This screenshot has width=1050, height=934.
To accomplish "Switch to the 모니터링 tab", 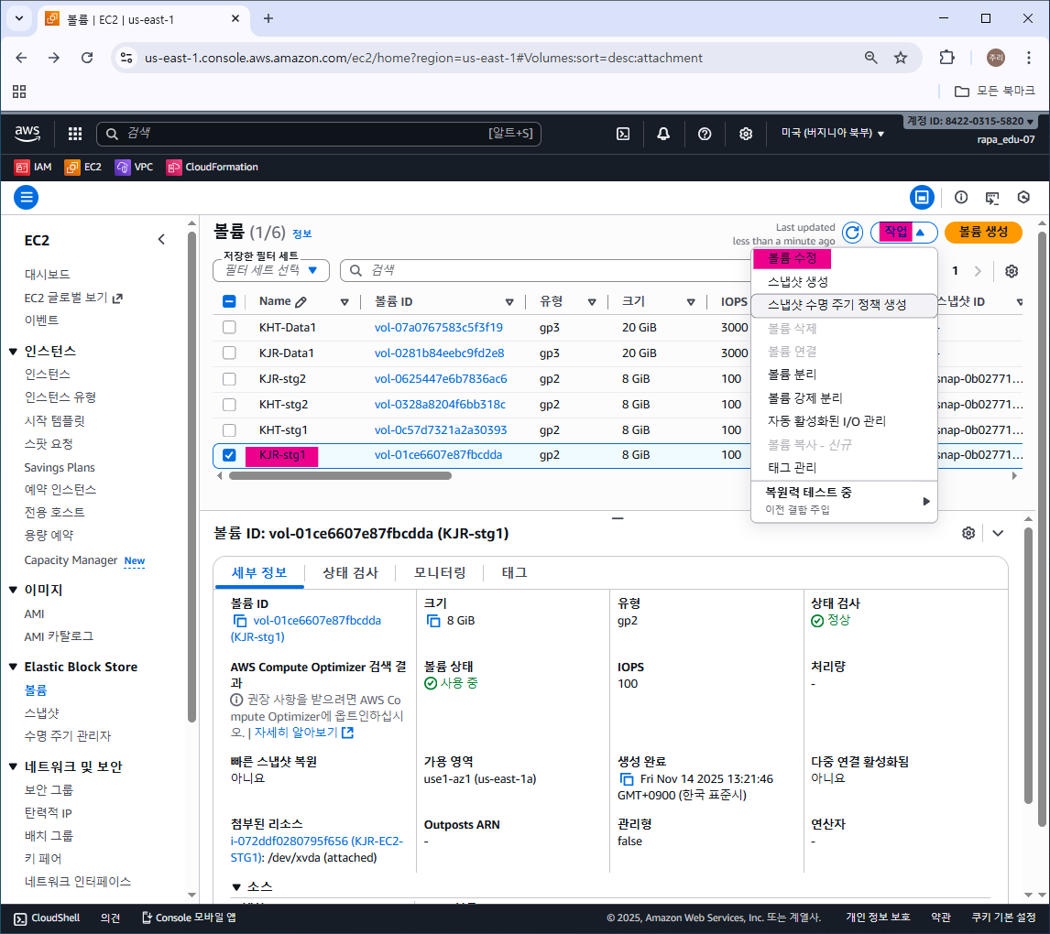I will (439, 572).
